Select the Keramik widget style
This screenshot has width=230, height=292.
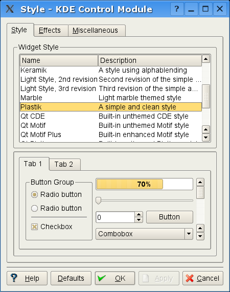[x=111, y=70]
